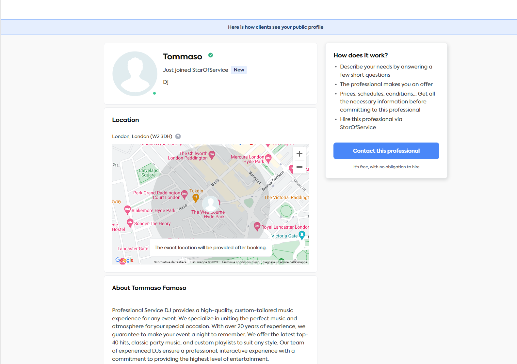This screenshot has height=364, width=517.
Task: Click the Google logo on the map
Action: (x=124, y=260)
